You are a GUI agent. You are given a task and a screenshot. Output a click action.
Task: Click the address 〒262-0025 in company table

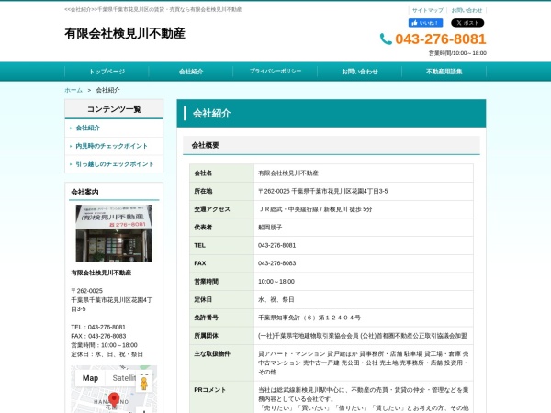(x=323, y=191)
